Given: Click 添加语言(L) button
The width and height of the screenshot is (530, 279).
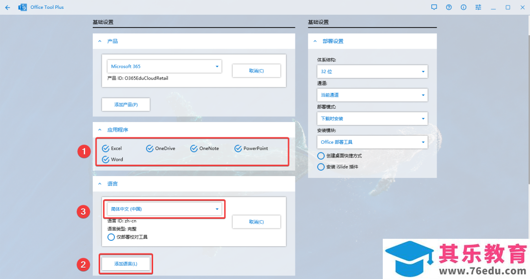Looking at the screenshot, I should 126,263.
